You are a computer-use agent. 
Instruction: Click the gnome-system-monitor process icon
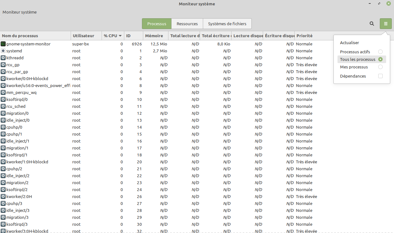click(3, 44)
